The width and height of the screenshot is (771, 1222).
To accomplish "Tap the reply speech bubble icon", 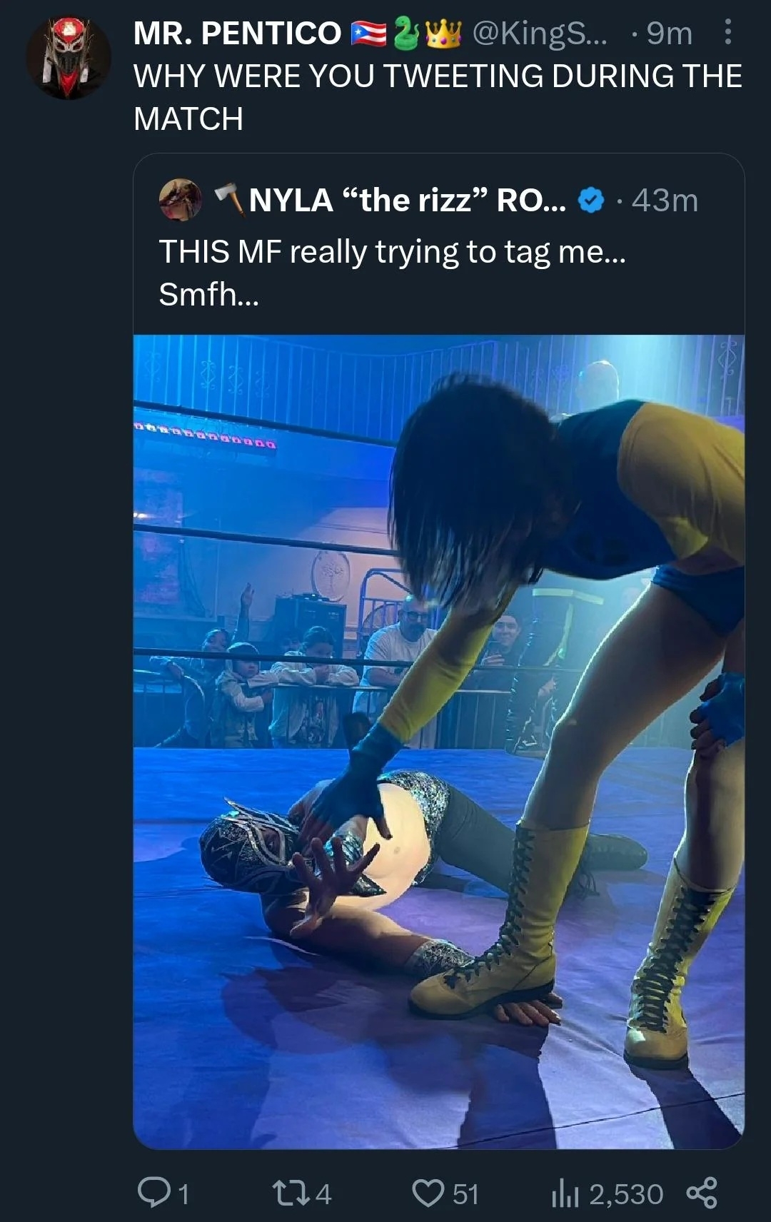I will point(152,1193).
